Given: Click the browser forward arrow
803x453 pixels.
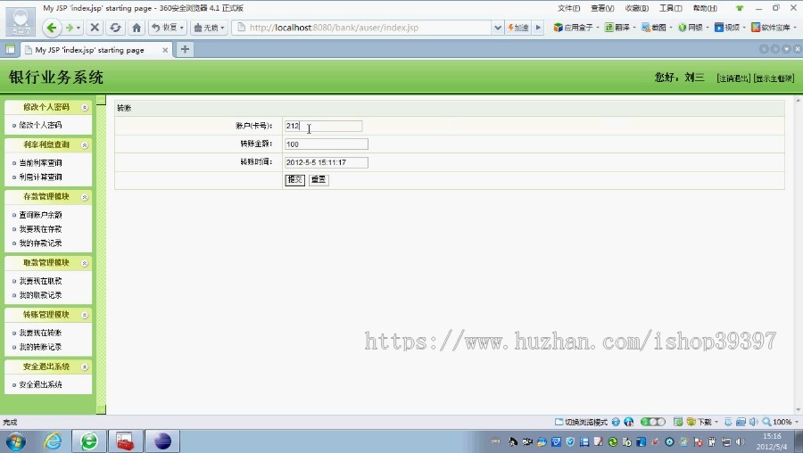Looking at the screenshot, I should point(70,28).
